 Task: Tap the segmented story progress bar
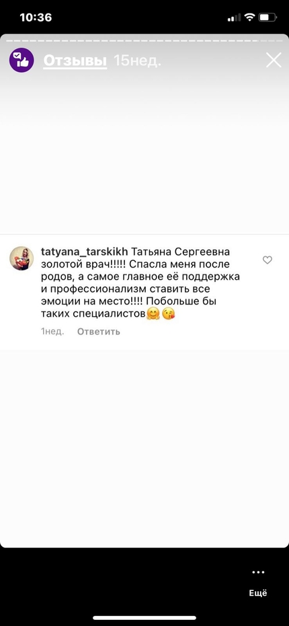pyautogui.click(x=144, y=41)
